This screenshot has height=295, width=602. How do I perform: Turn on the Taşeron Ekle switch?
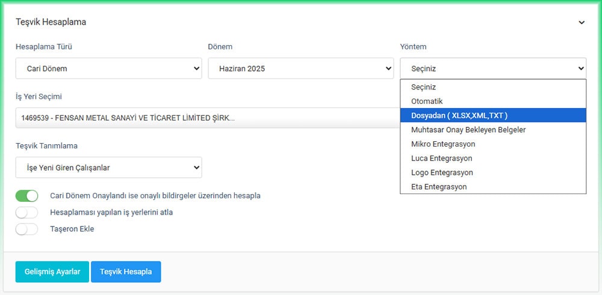click(27, 229)
